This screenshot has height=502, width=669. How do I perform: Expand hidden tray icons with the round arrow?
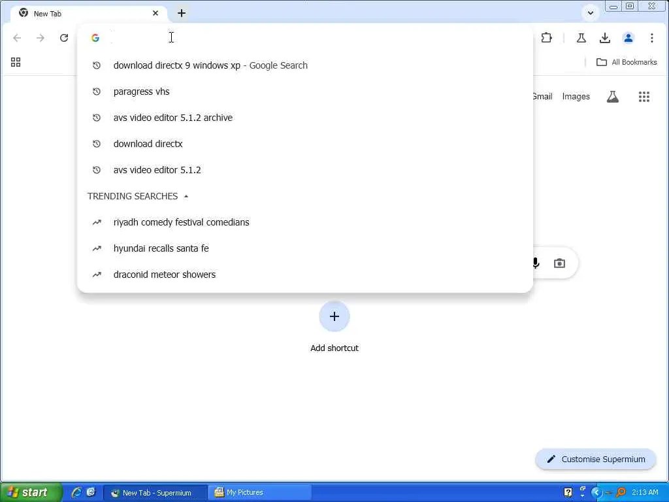tap(596, 493)
